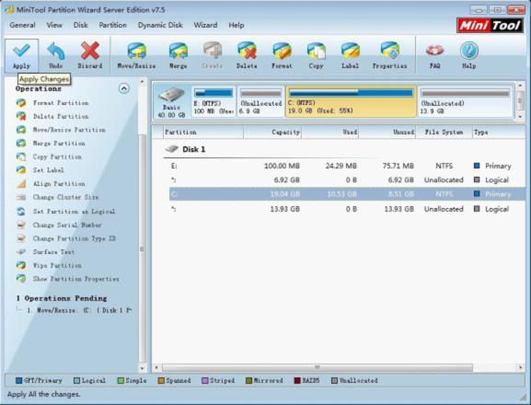Click disk map scrollbar down arrow

point(521,116)
